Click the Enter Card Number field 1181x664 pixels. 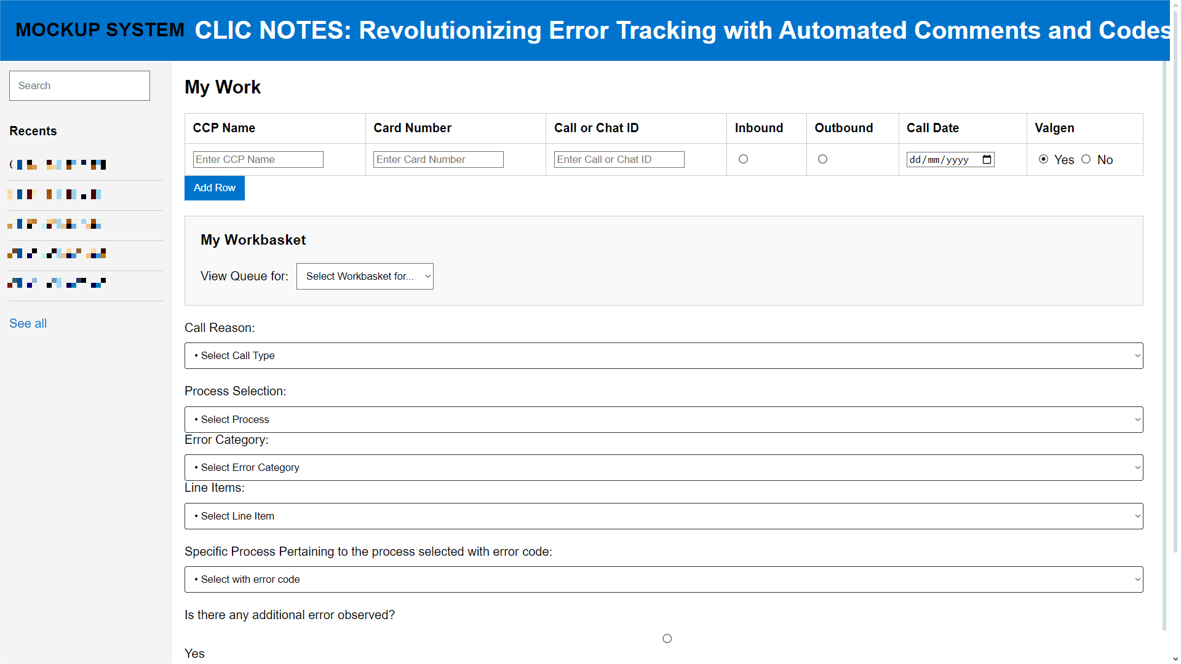(x=439, y=160)
